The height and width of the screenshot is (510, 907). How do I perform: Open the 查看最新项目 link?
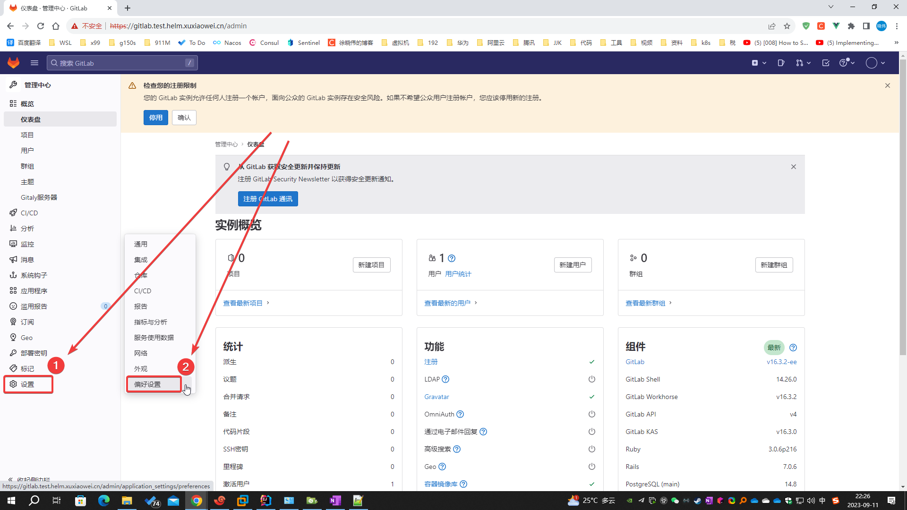243,303
